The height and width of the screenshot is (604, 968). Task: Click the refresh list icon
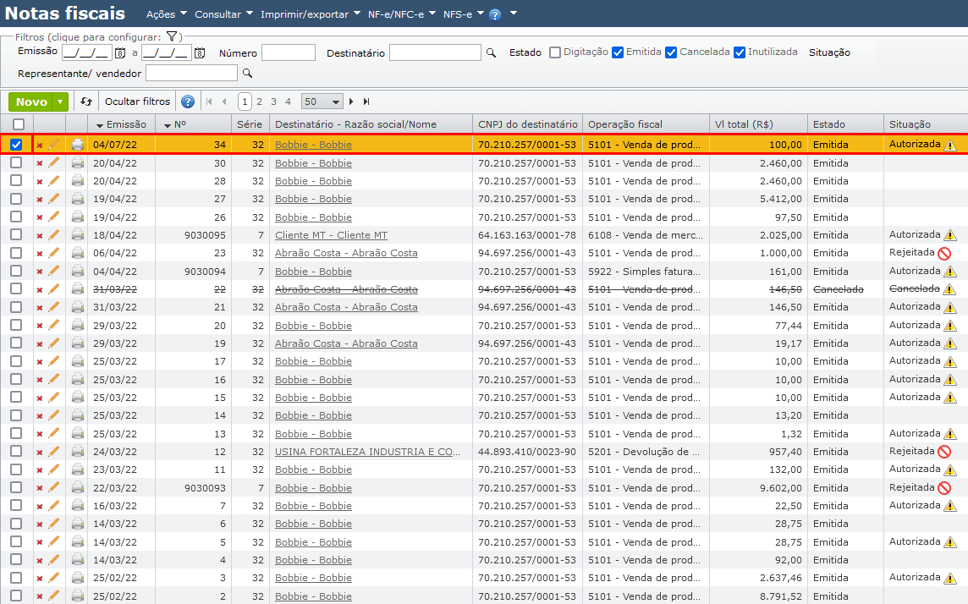point(86,102)
